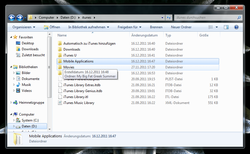Click the Brennen toolbar button

[x=156, y=27]
